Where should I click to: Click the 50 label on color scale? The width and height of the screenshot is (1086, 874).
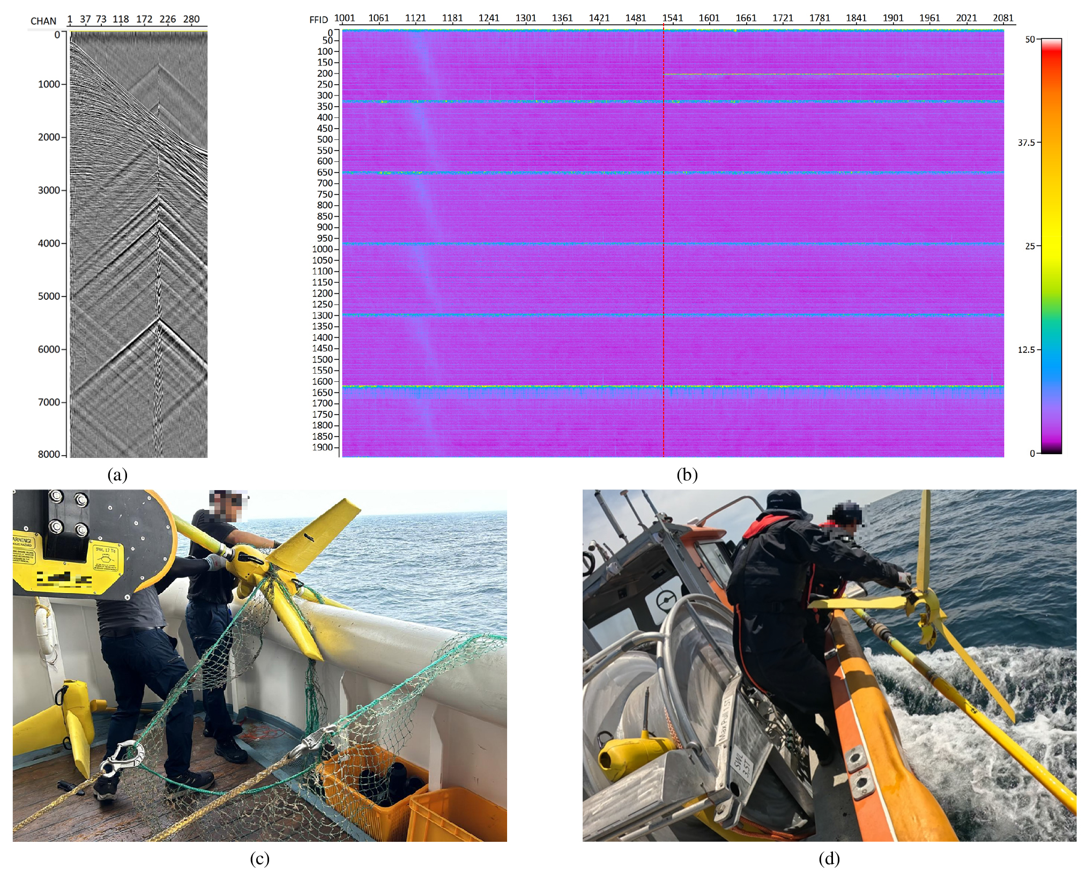(x=1029, y=40)
